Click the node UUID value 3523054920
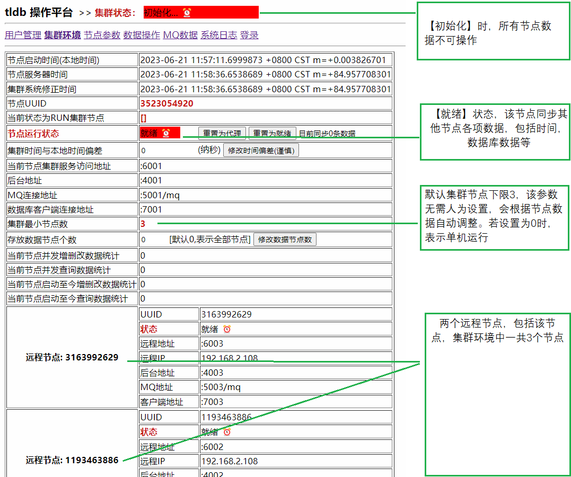 tap(166, 103)
